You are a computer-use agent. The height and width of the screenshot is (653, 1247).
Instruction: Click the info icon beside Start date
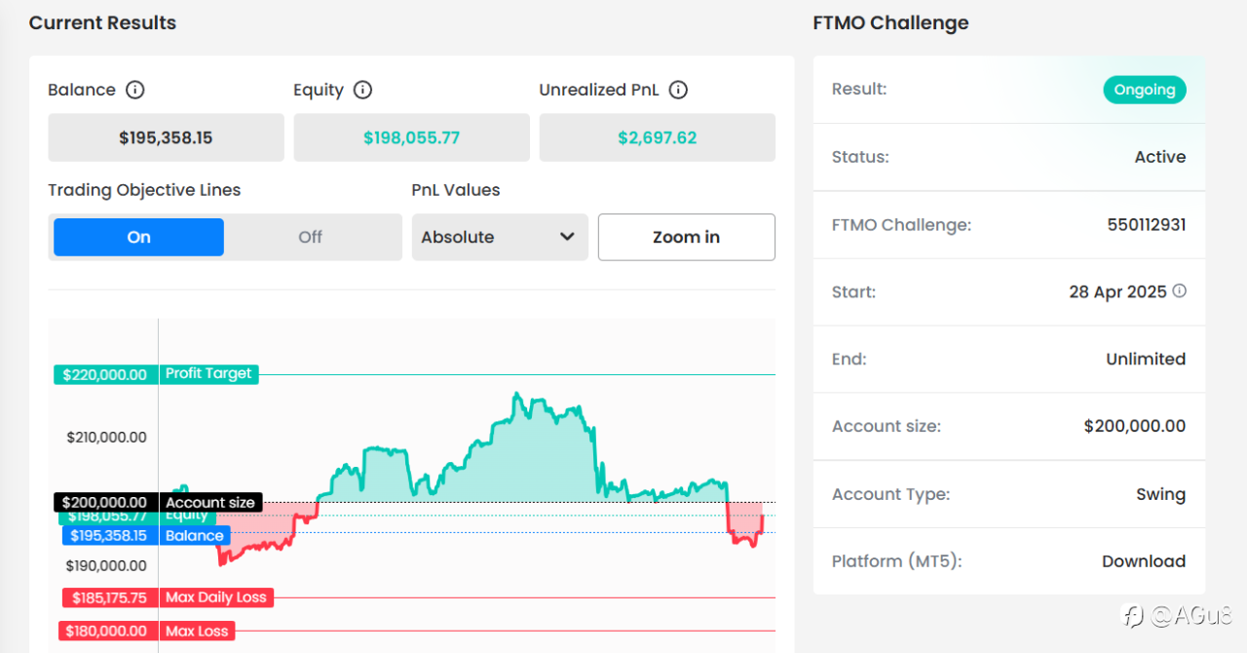point(1180,290)
